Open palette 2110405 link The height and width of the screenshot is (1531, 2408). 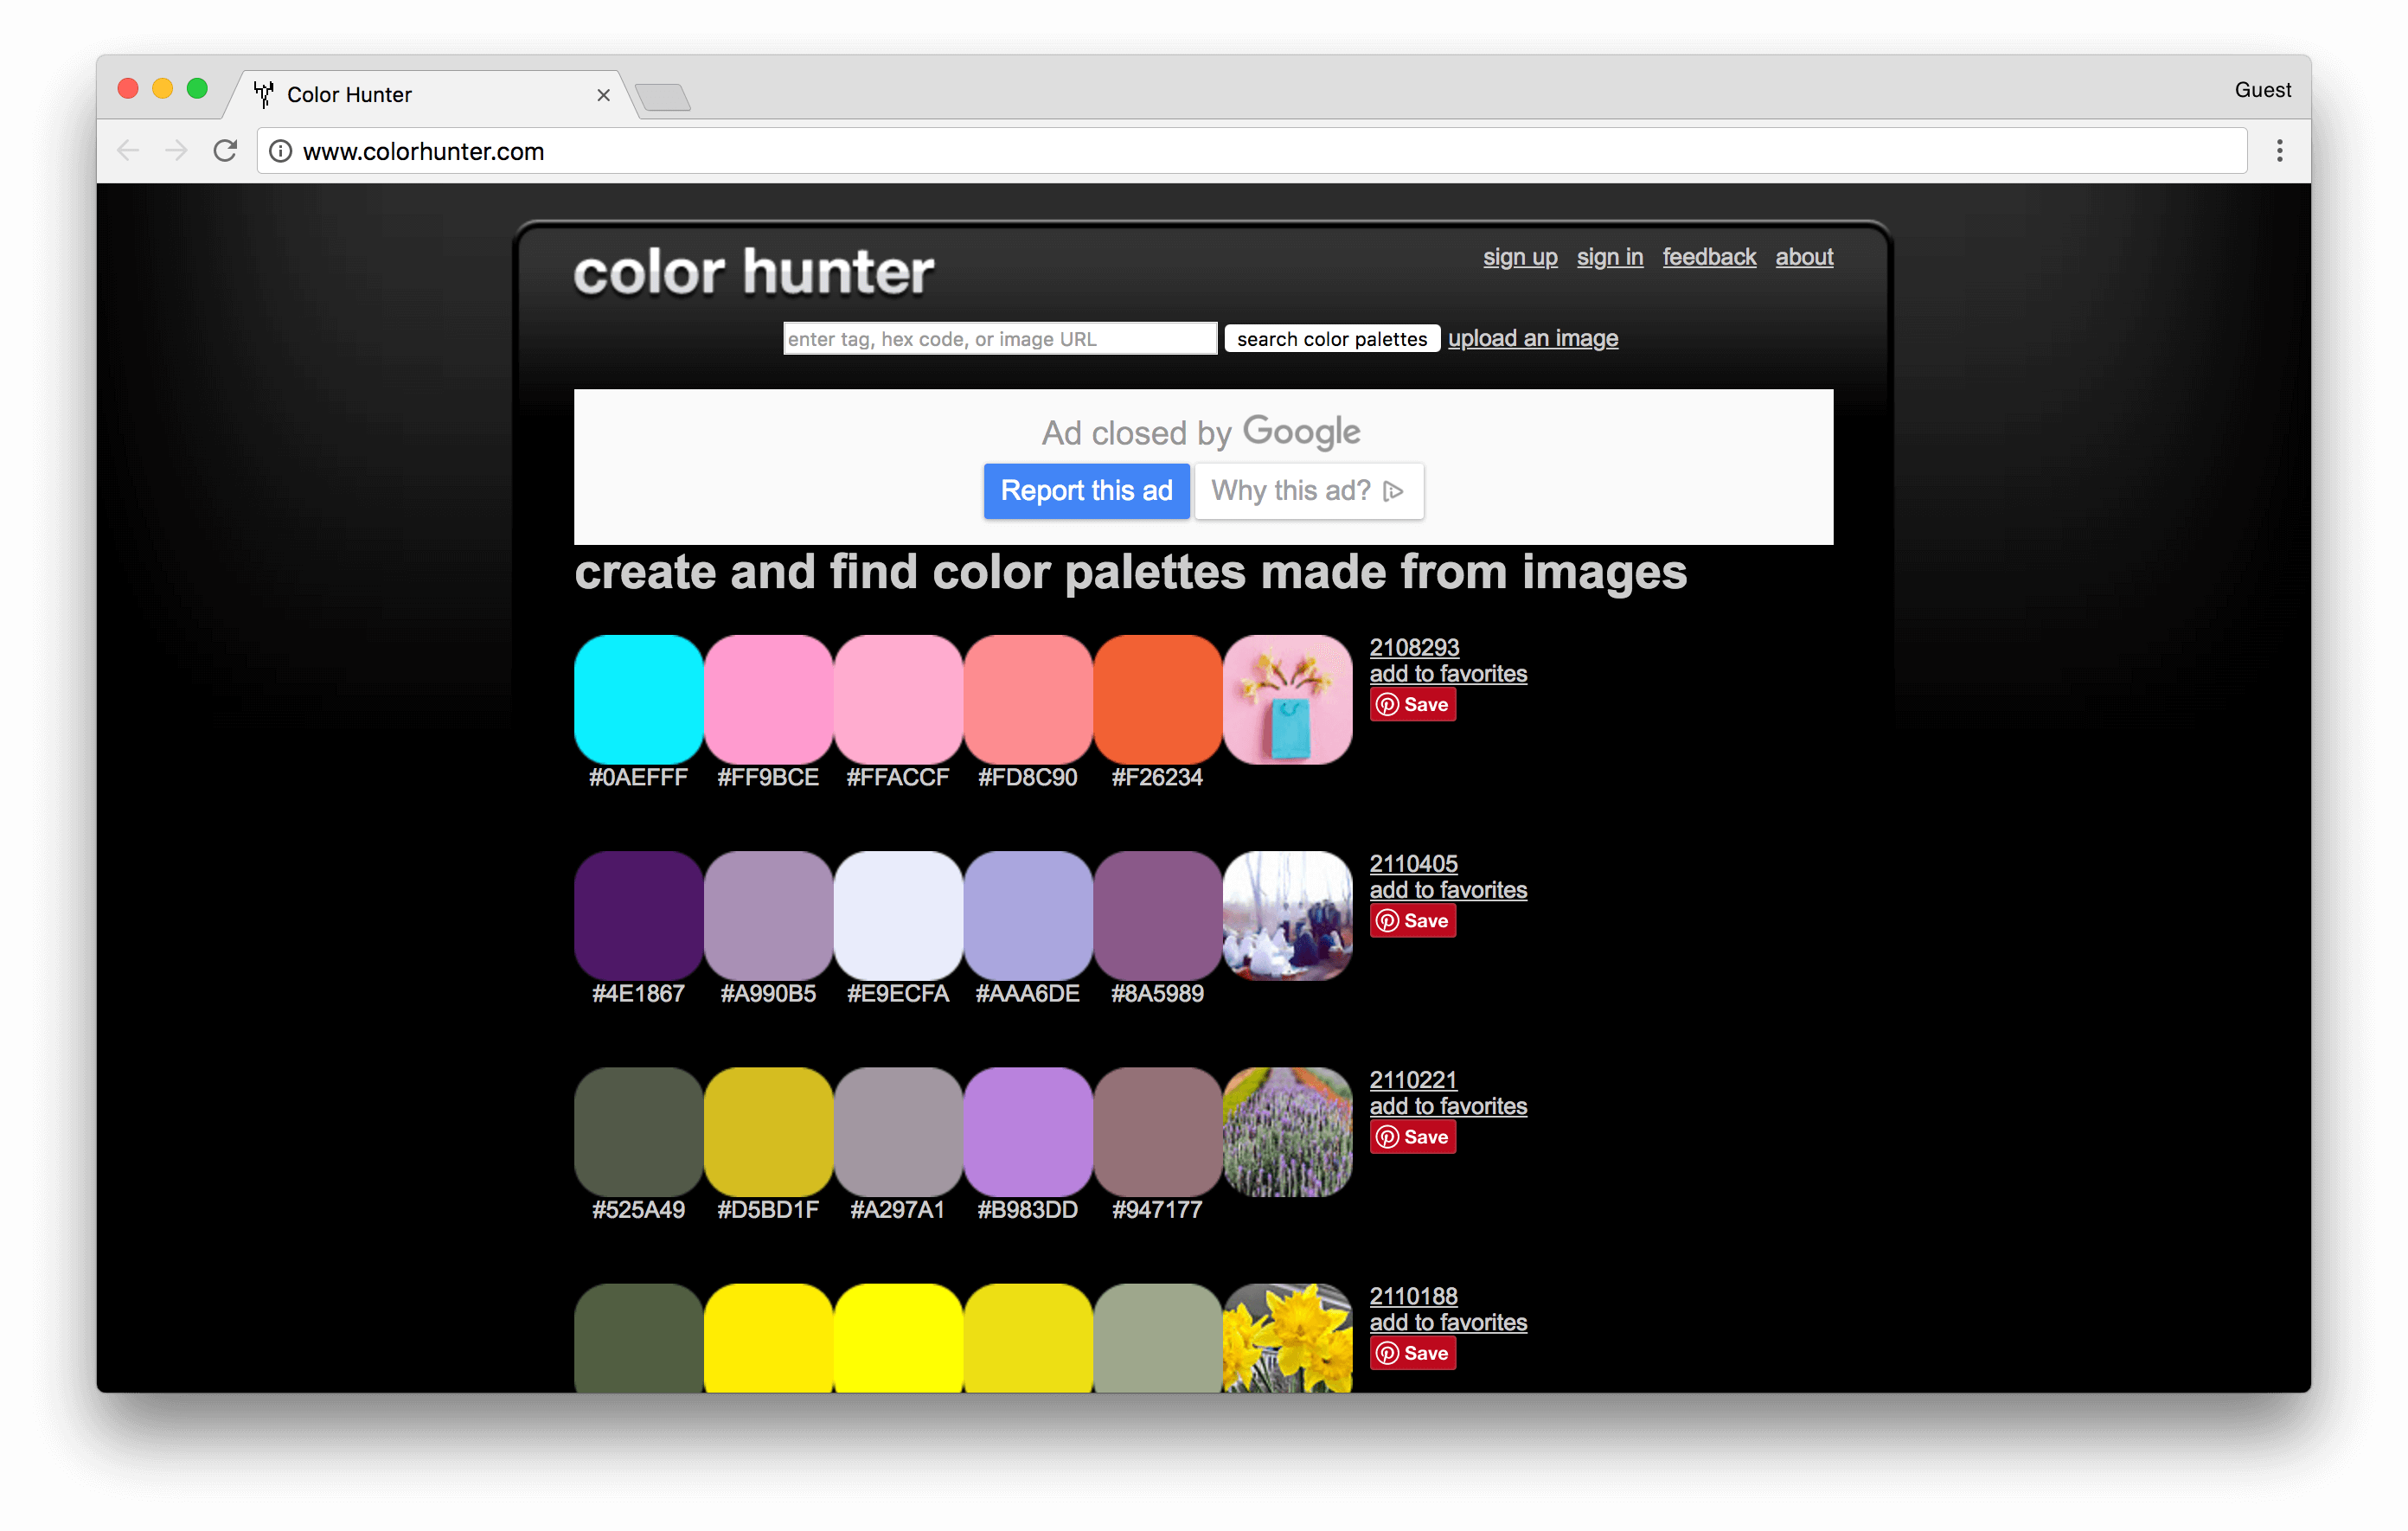tap(1412, 863)
